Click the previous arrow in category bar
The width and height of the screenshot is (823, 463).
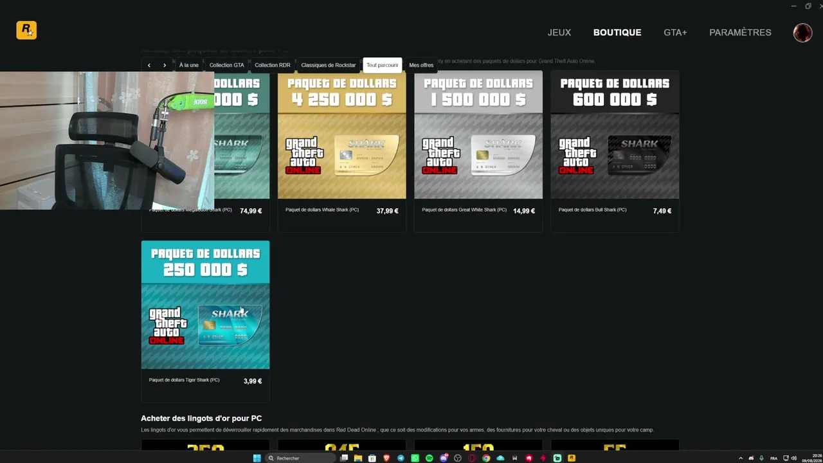[149, 65]
